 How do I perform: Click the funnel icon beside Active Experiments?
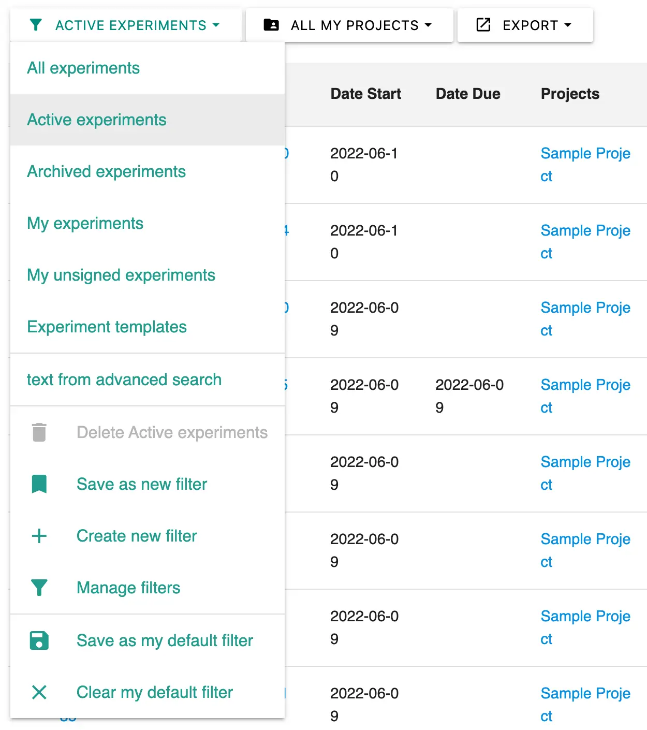coord(36,25)
